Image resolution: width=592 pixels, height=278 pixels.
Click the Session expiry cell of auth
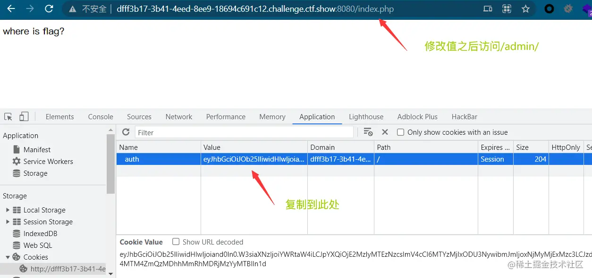tap(496, 159)
